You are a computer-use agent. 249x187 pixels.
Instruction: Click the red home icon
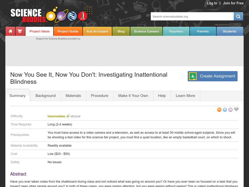coord(11,31)
